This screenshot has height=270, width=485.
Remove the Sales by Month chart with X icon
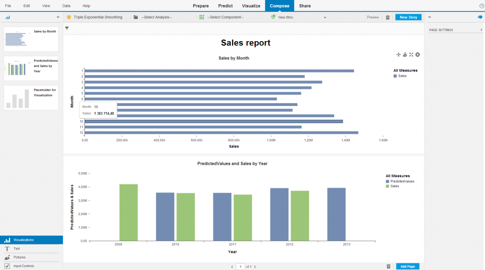[418, 54]
